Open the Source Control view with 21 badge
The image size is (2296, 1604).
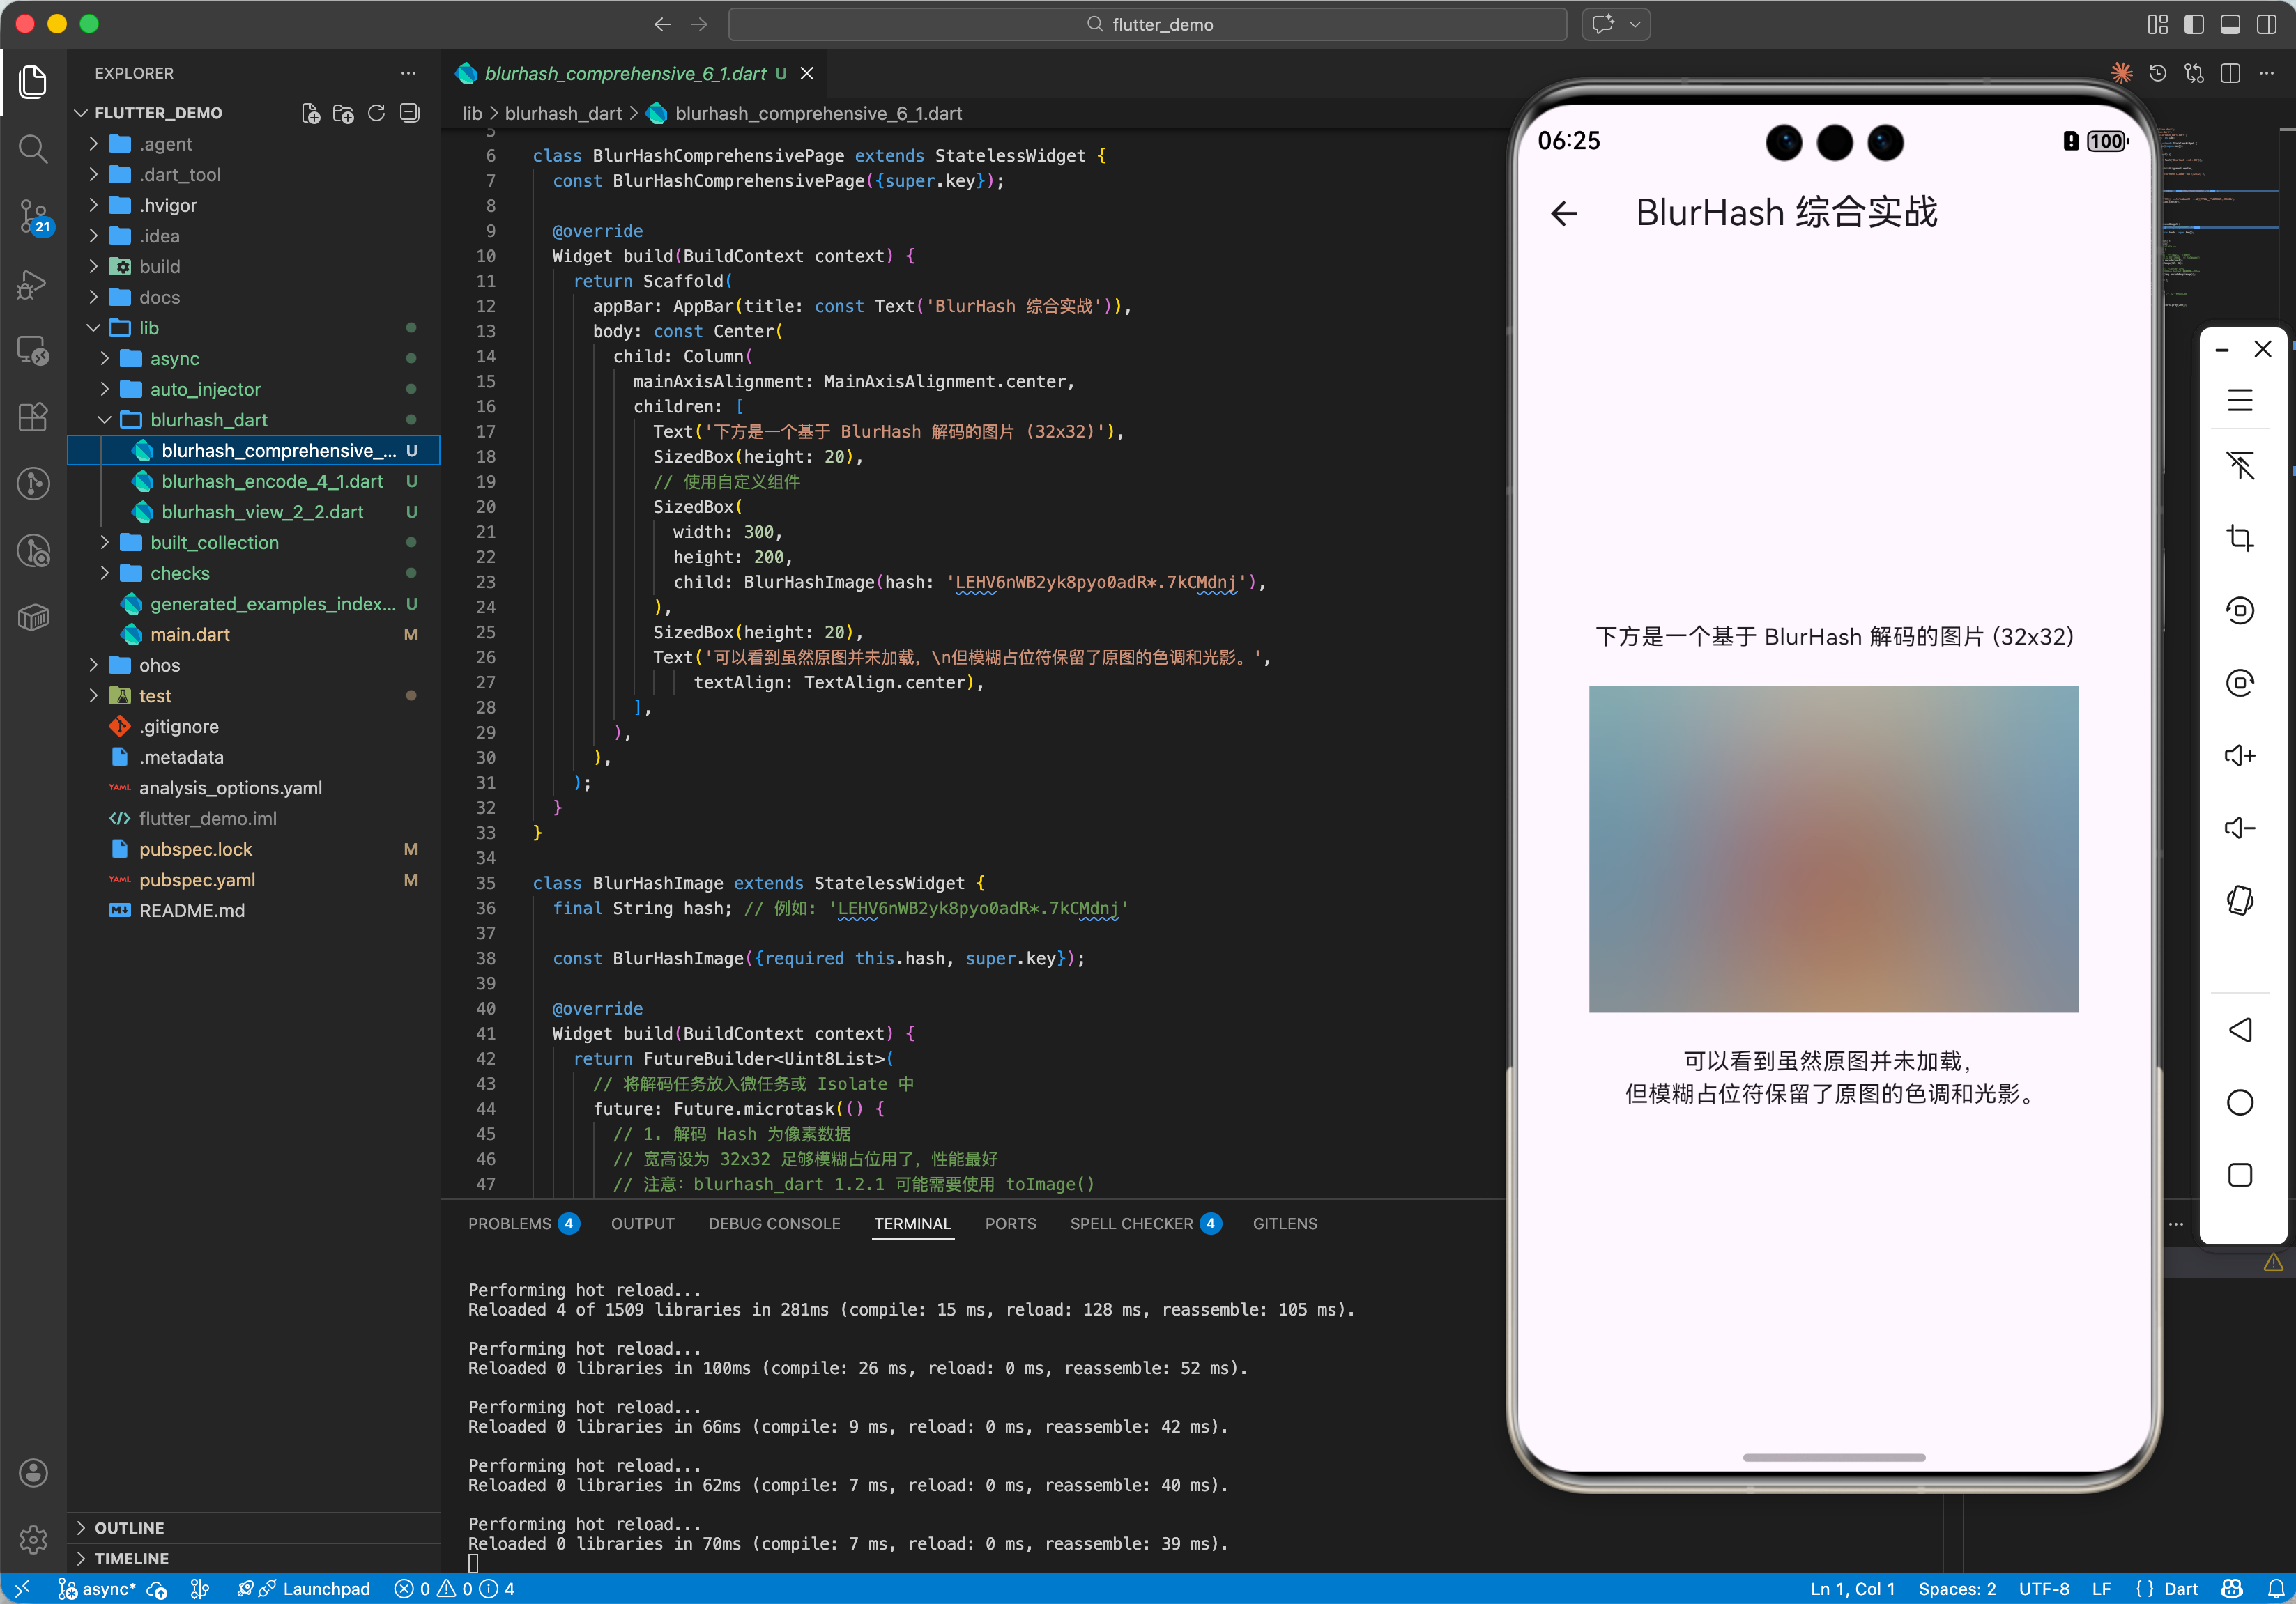33,215
